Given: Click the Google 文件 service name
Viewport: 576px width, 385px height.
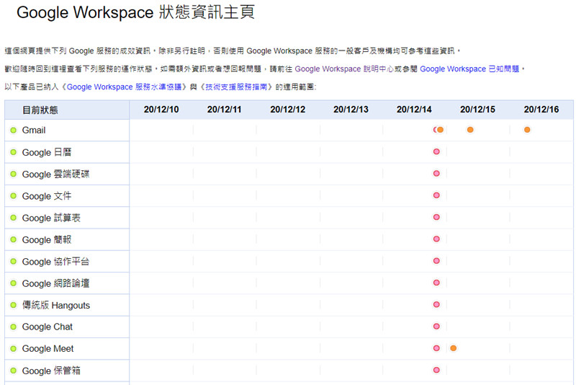Looking at the screenshot, I should click(47, 196).
